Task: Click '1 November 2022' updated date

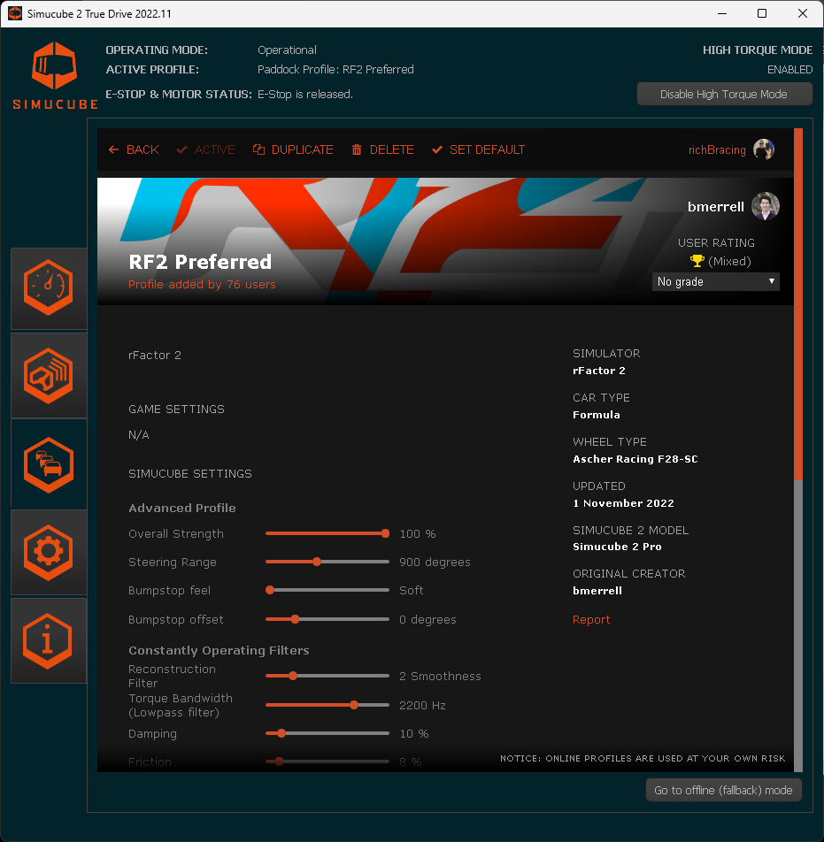Action: [x=623, y=503]
